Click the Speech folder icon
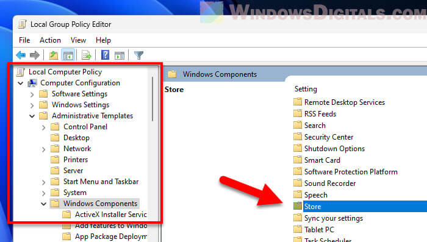This screenshot has width=427, height=242. 298,194
